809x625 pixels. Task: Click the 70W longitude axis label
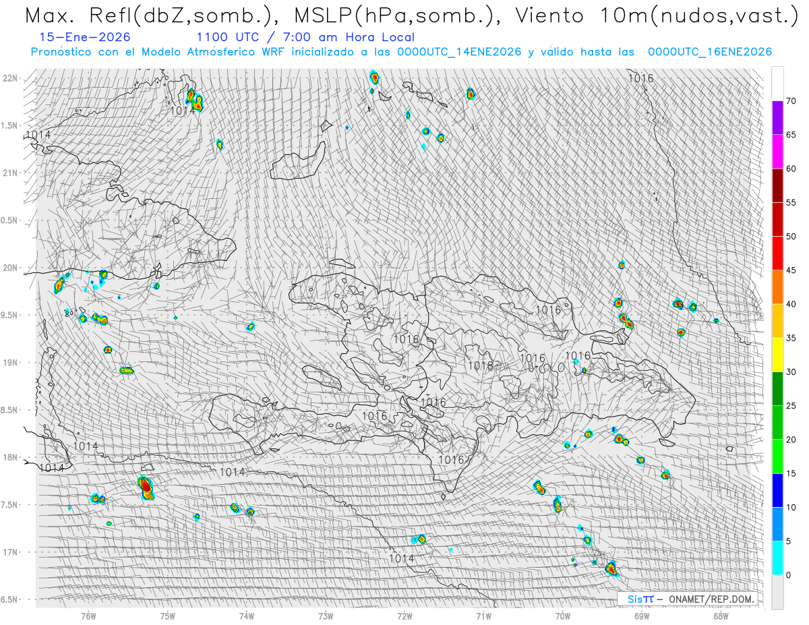[562, 615]
